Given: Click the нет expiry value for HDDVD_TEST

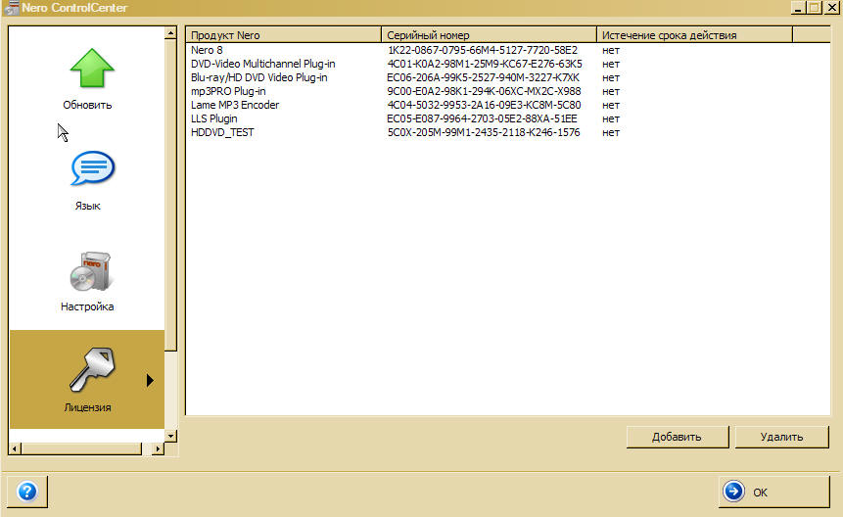Looking at the screenshot, I should click(x=611, y=133).
